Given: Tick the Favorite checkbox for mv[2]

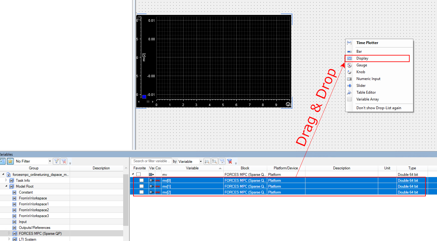Looking at the screenshot, I should pyautogui.click(x=142, y=192).
